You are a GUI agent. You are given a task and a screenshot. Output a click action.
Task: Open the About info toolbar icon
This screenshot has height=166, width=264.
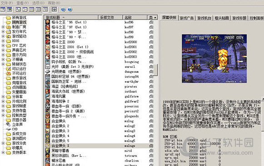pos(63,9)
